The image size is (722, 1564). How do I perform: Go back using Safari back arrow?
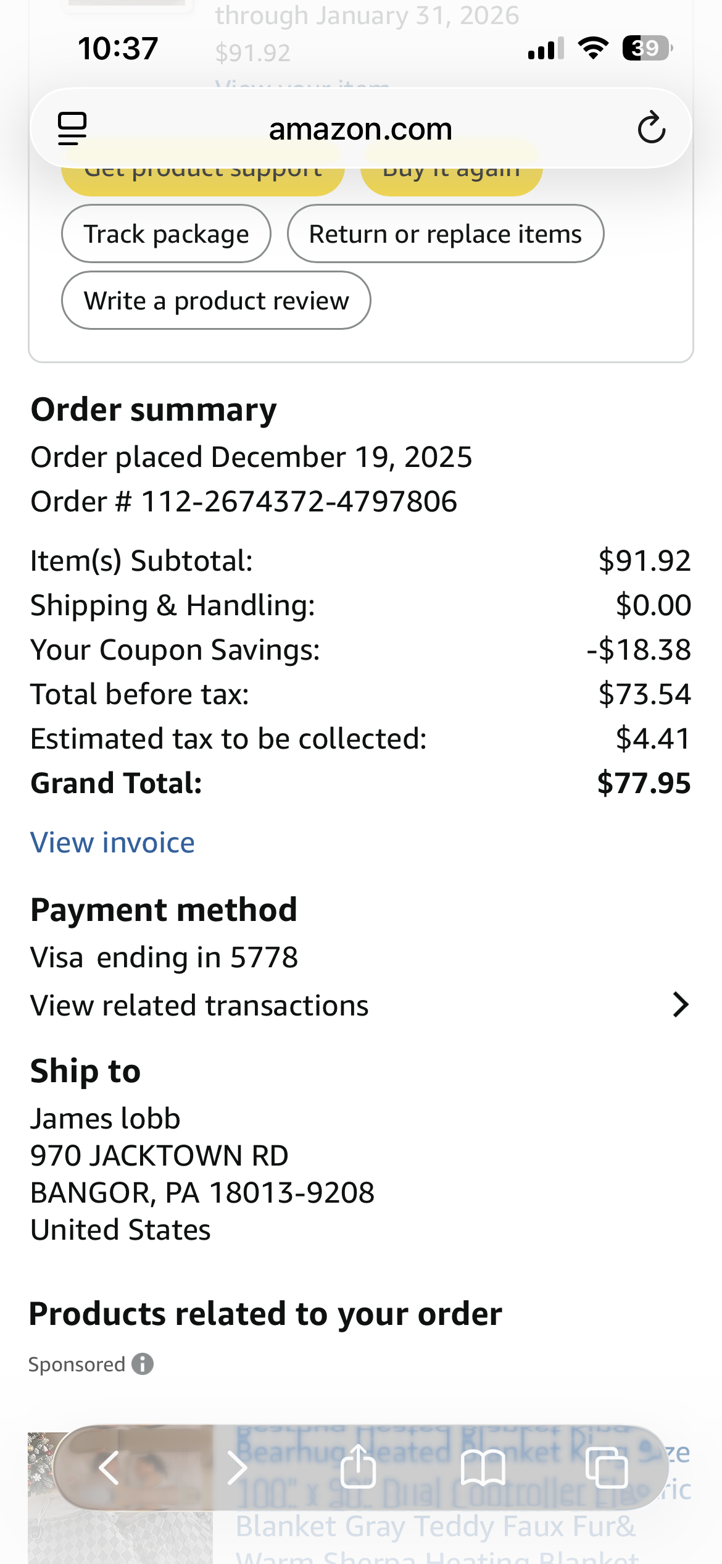point(110,1468)
